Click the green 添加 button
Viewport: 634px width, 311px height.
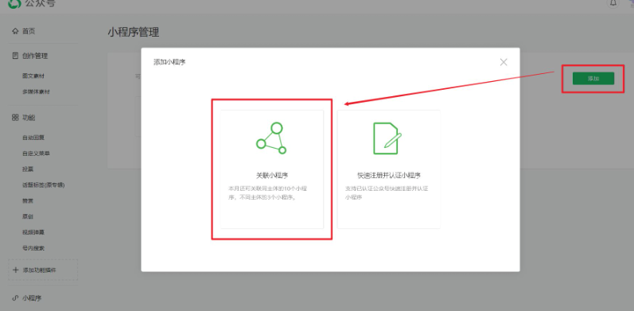click(x=593, y=79)
